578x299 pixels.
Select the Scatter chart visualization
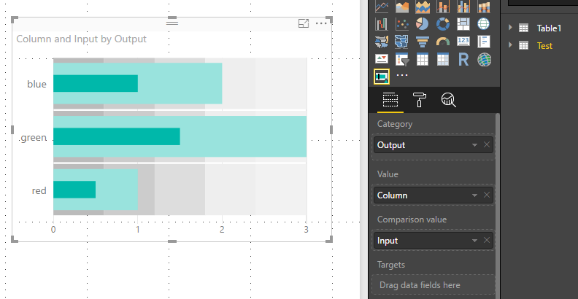[x=402, y=24]
